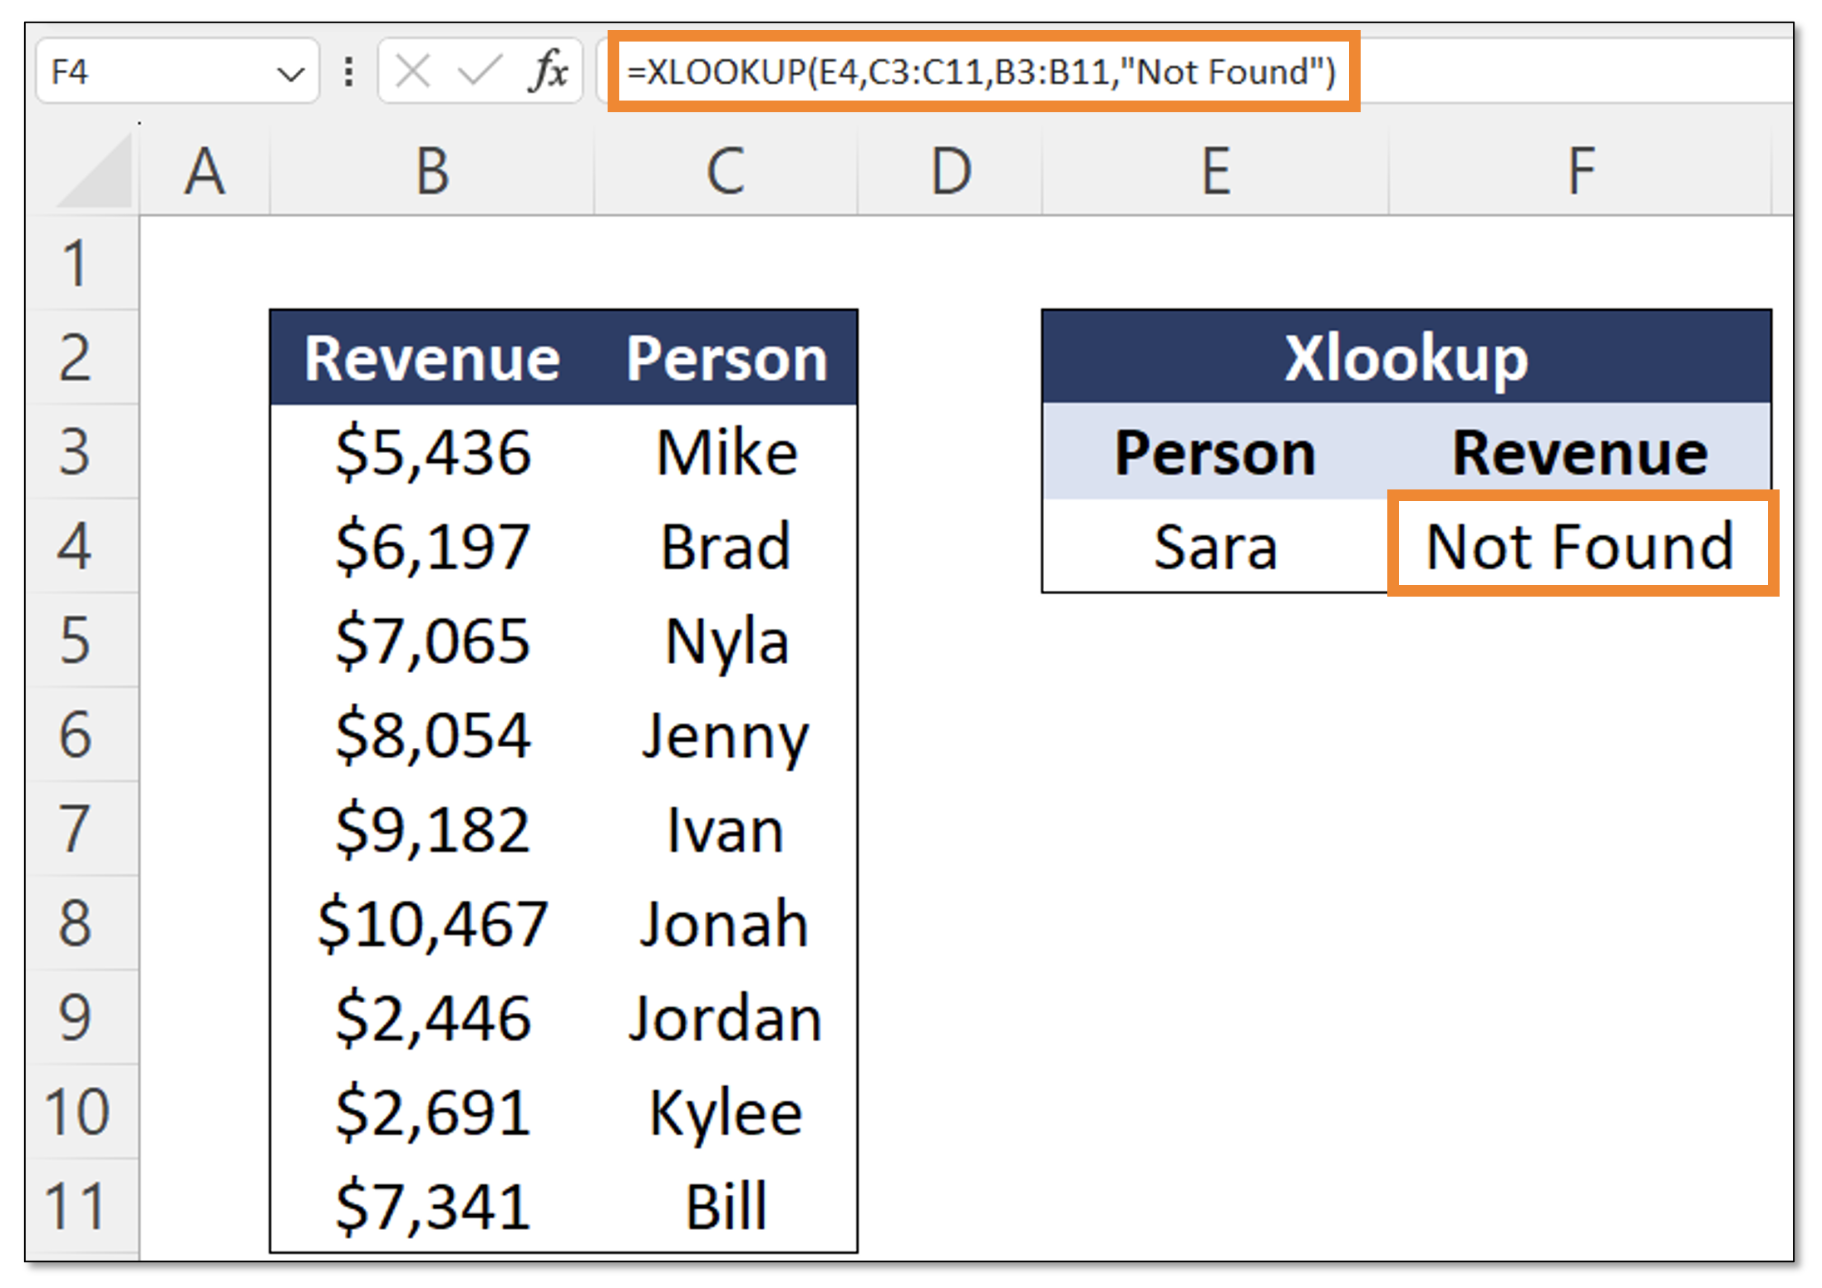
Task: Select the cell containing Sara
Action: 1214,546
